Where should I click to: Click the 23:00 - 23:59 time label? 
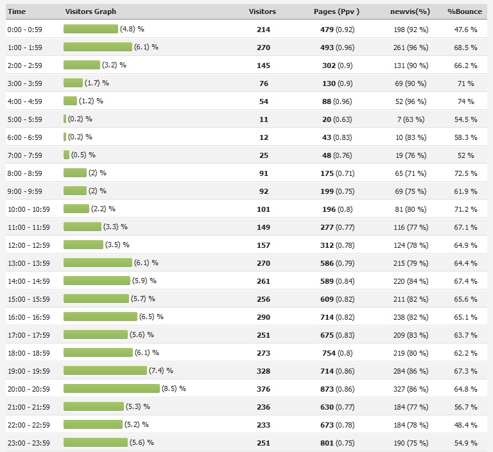(28, 443)
